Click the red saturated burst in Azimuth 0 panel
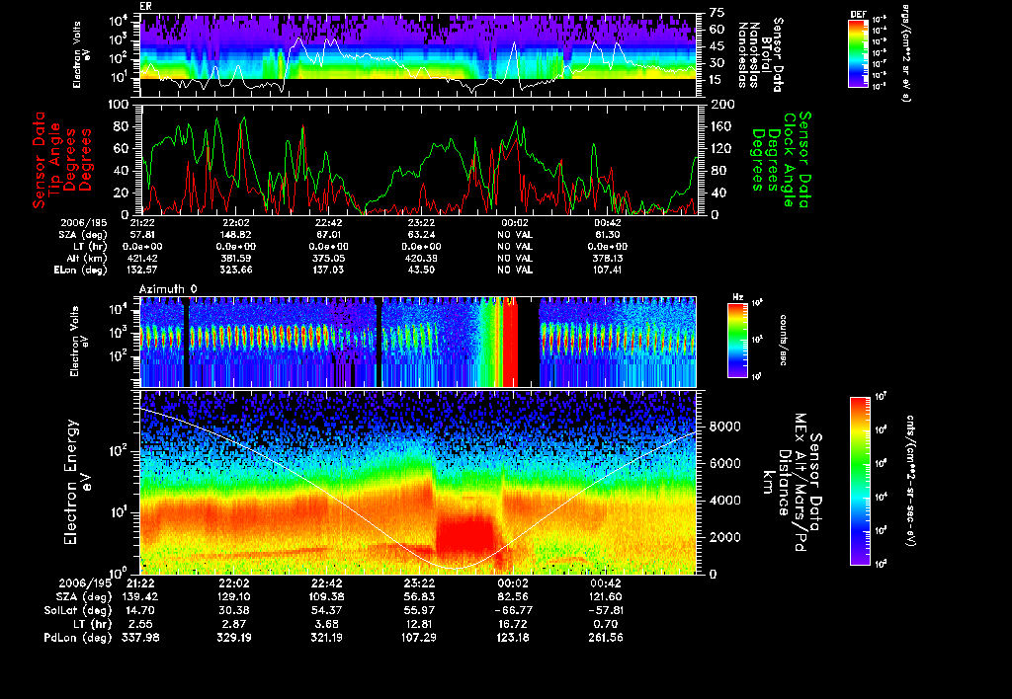 point(509,342)
